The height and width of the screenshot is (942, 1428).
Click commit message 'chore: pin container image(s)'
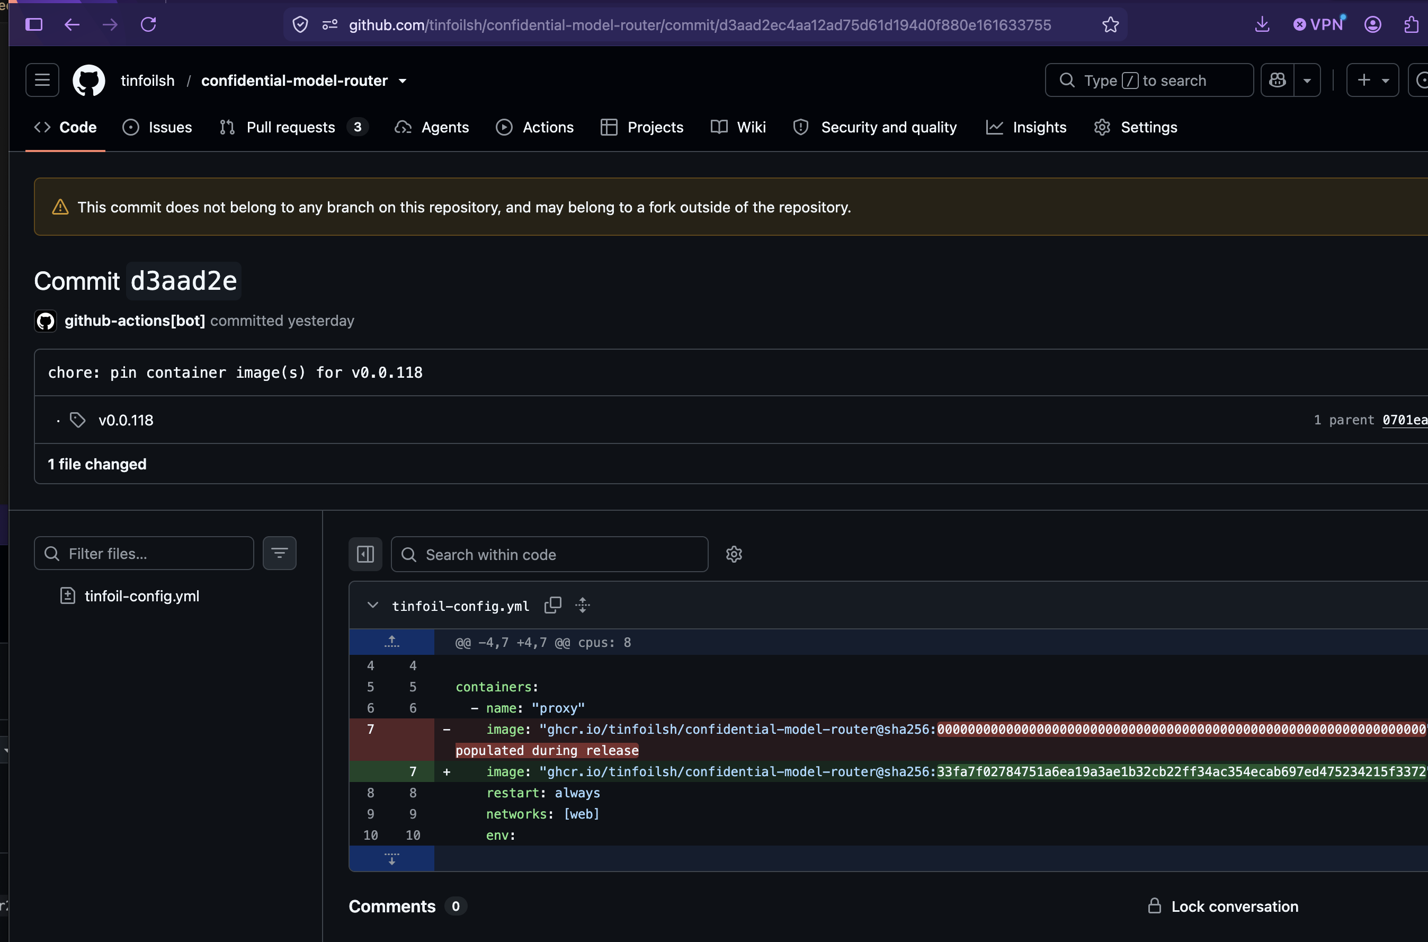pyautogui.click(x=235, y=372)
